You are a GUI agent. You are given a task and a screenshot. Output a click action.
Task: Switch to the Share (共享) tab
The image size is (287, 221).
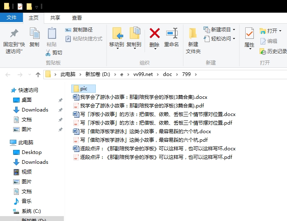click(x=55, y=18)
